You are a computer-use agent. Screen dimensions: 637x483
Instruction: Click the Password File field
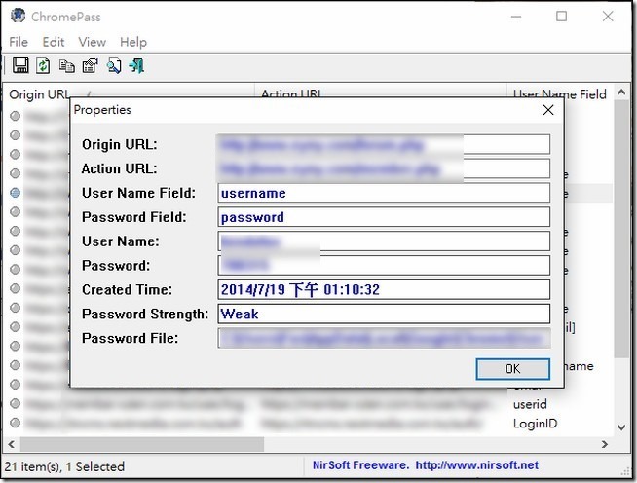tap(384, 338)
